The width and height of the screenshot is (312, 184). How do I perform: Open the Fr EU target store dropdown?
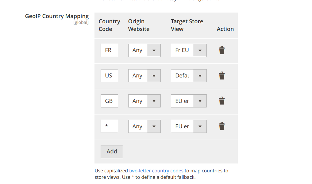pos(188,51)
